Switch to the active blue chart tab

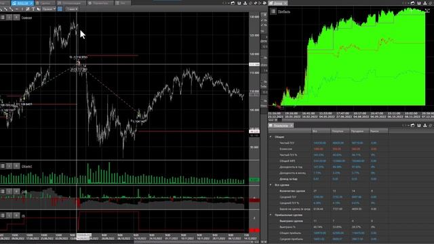tap(22, 3)
